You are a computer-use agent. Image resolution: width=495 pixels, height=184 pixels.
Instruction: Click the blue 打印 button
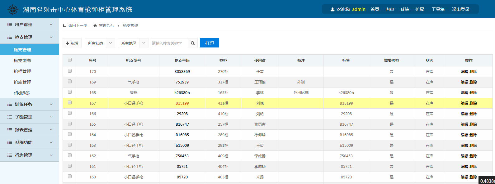209,43
